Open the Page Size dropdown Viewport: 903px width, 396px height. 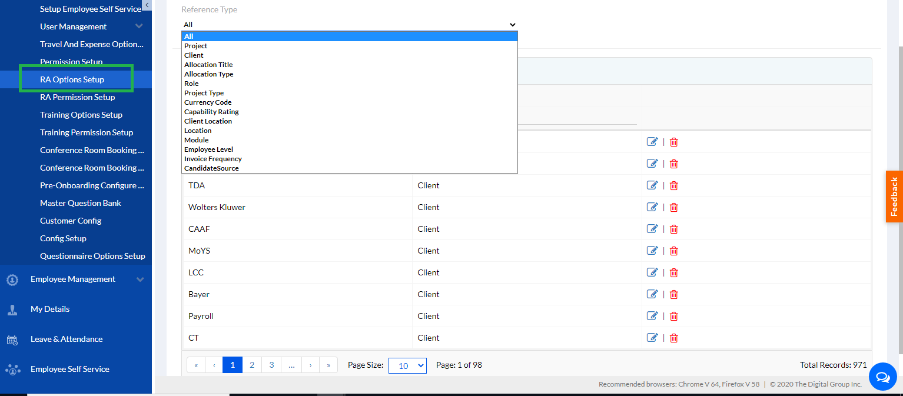tap(407, 365)
